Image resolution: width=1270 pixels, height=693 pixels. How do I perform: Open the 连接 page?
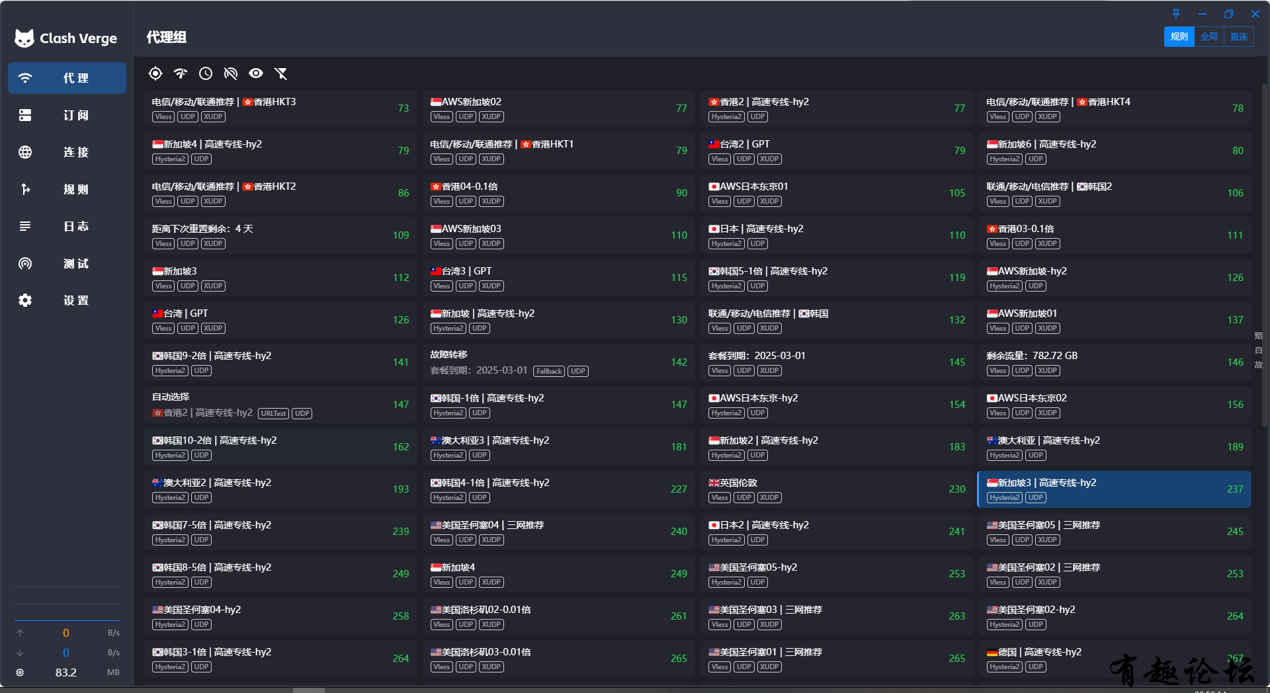point(67,152)
